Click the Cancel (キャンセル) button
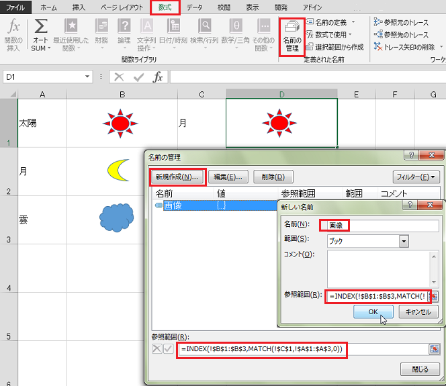This screenshot has width=446, height=386. (418, 312)
